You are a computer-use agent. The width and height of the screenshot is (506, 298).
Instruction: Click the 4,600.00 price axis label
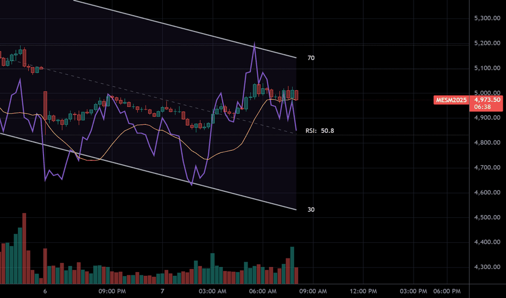click(488, 192)
